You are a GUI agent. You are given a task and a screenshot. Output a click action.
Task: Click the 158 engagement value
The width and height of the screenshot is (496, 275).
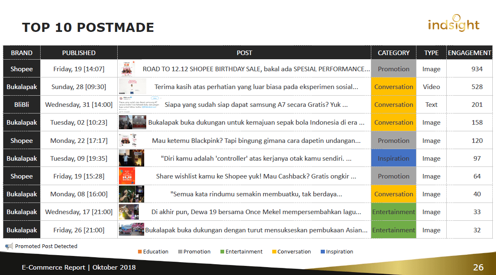477,122
